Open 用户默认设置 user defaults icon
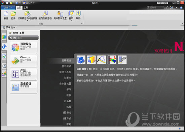 point(60,14)
